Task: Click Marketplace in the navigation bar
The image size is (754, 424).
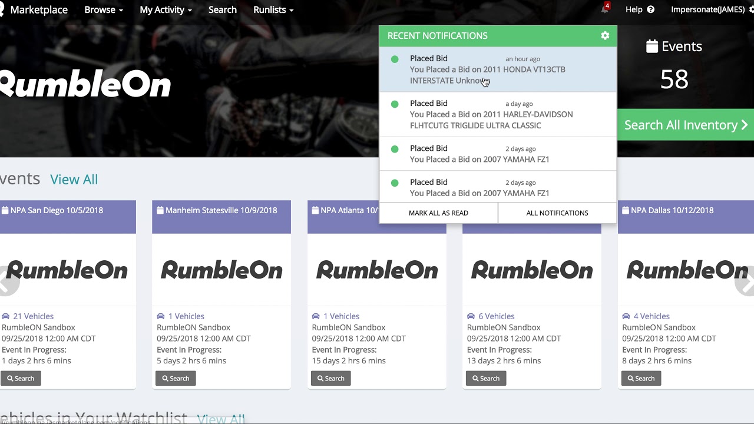Action: pyautogui.click(x=39, y=9)
